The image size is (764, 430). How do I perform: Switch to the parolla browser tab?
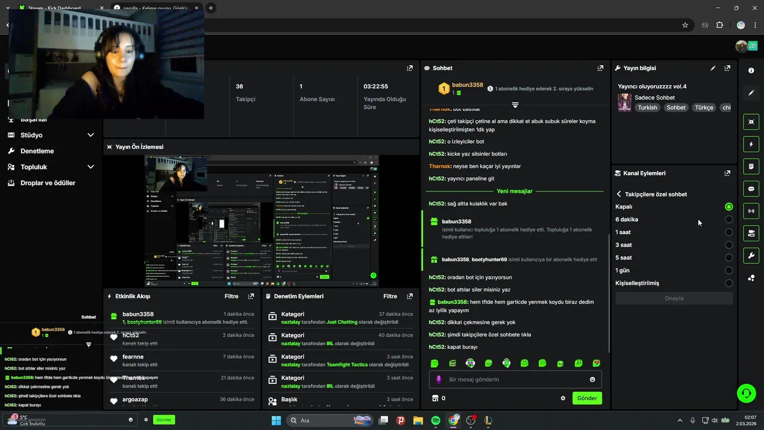click(156, 8)
